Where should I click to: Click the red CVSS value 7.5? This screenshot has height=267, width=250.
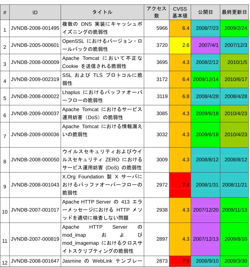point(180,261)
